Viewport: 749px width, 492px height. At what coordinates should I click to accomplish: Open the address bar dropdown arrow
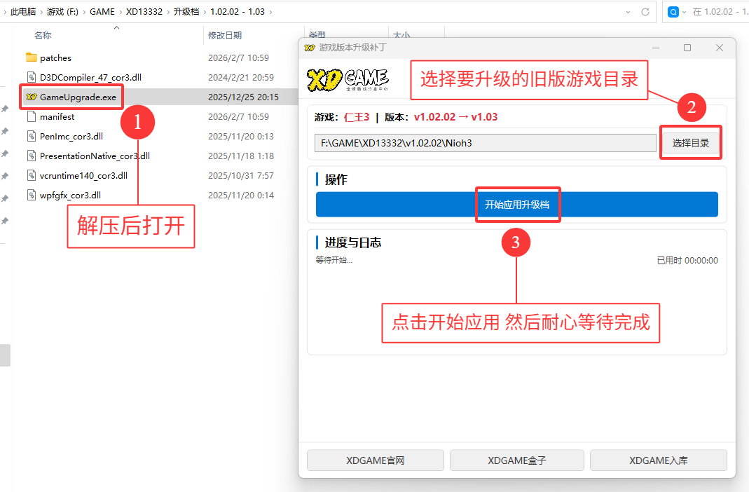628,12
